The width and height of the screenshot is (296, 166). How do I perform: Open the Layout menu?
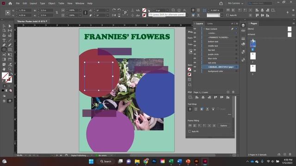pyautogui.click(x=33, y=3)
